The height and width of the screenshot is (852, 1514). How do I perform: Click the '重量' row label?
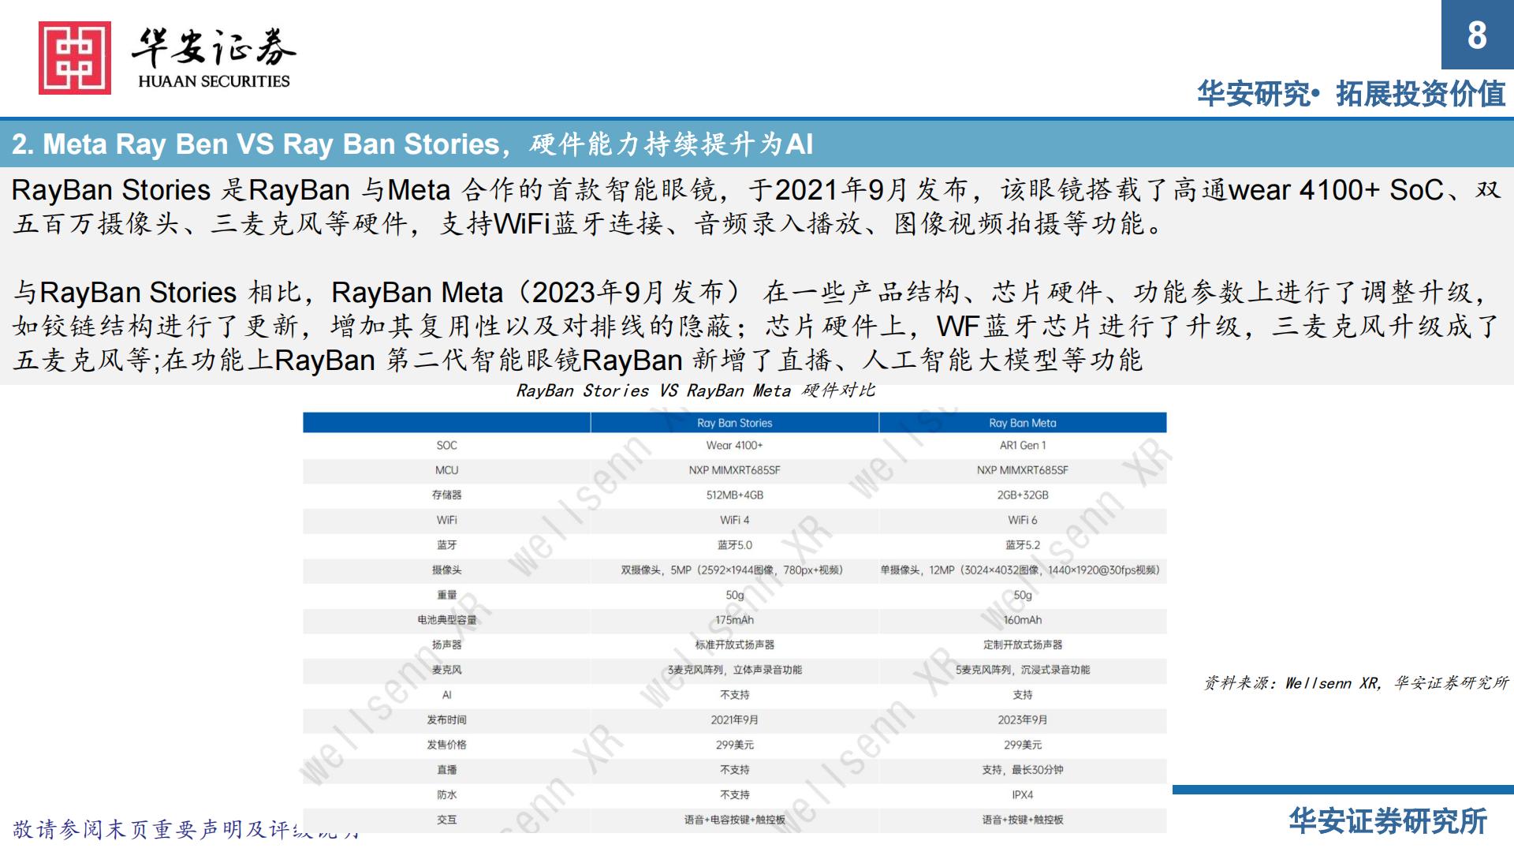pyautogui.click(x=446, y=595)
